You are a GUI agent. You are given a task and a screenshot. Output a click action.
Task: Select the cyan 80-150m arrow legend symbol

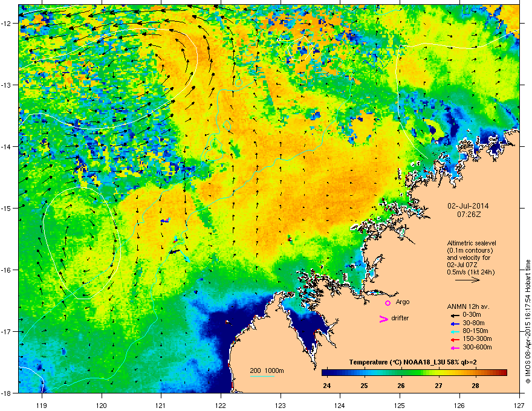(x=455, y=331)
